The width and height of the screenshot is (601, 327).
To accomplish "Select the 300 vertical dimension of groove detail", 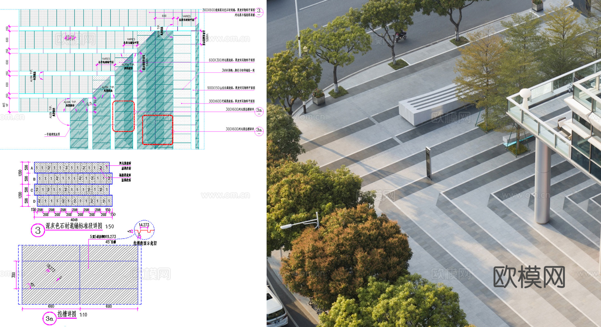I will click(14, 275).
